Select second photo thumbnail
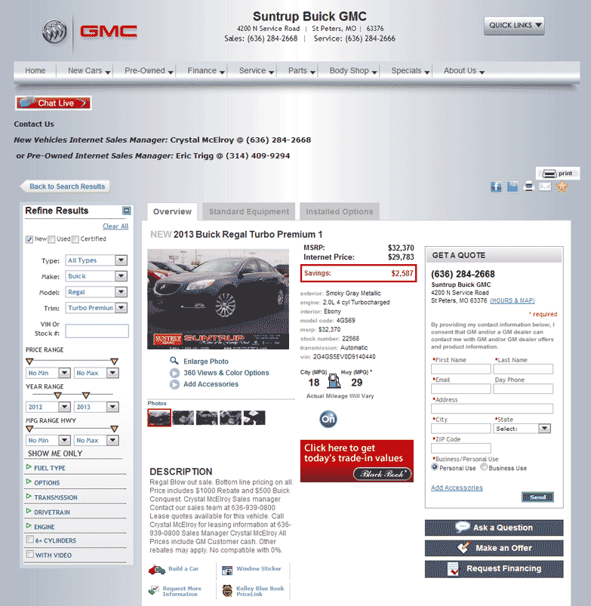 (x=183, y=418)
